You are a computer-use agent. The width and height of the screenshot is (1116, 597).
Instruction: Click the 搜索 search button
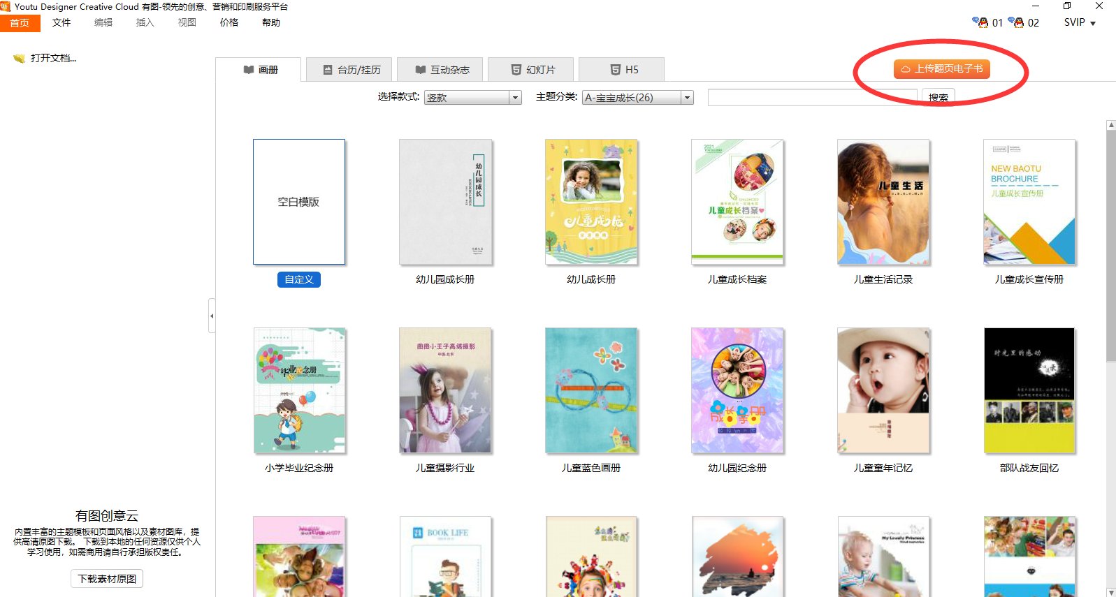[x=938, y=97]
